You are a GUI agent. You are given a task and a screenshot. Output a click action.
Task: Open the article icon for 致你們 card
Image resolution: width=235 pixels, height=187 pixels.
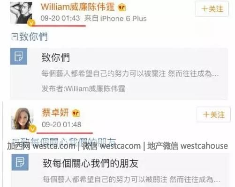pos(19,57)
